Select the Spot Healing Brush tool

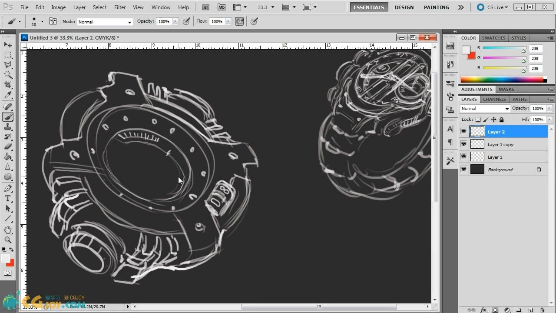8,107
